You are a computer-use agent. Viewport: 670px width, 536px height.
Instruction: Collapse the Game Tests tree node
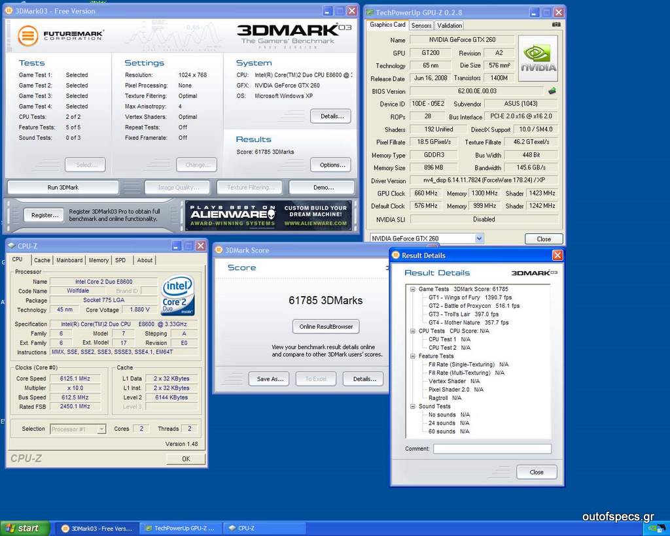(x=413, y=289)
